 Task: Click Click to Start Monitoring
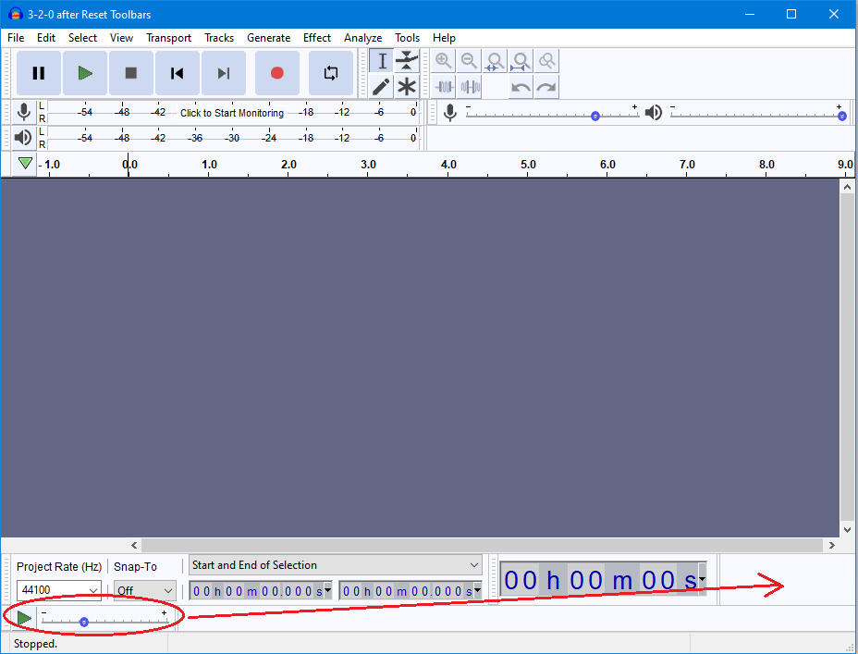(x=230, y=113)
